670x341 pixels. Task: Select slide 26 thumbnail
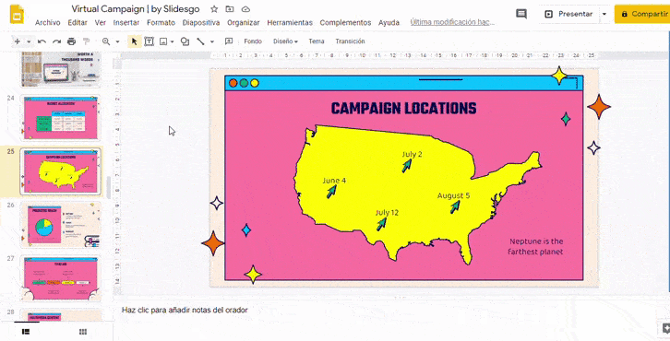click(61, 225)
